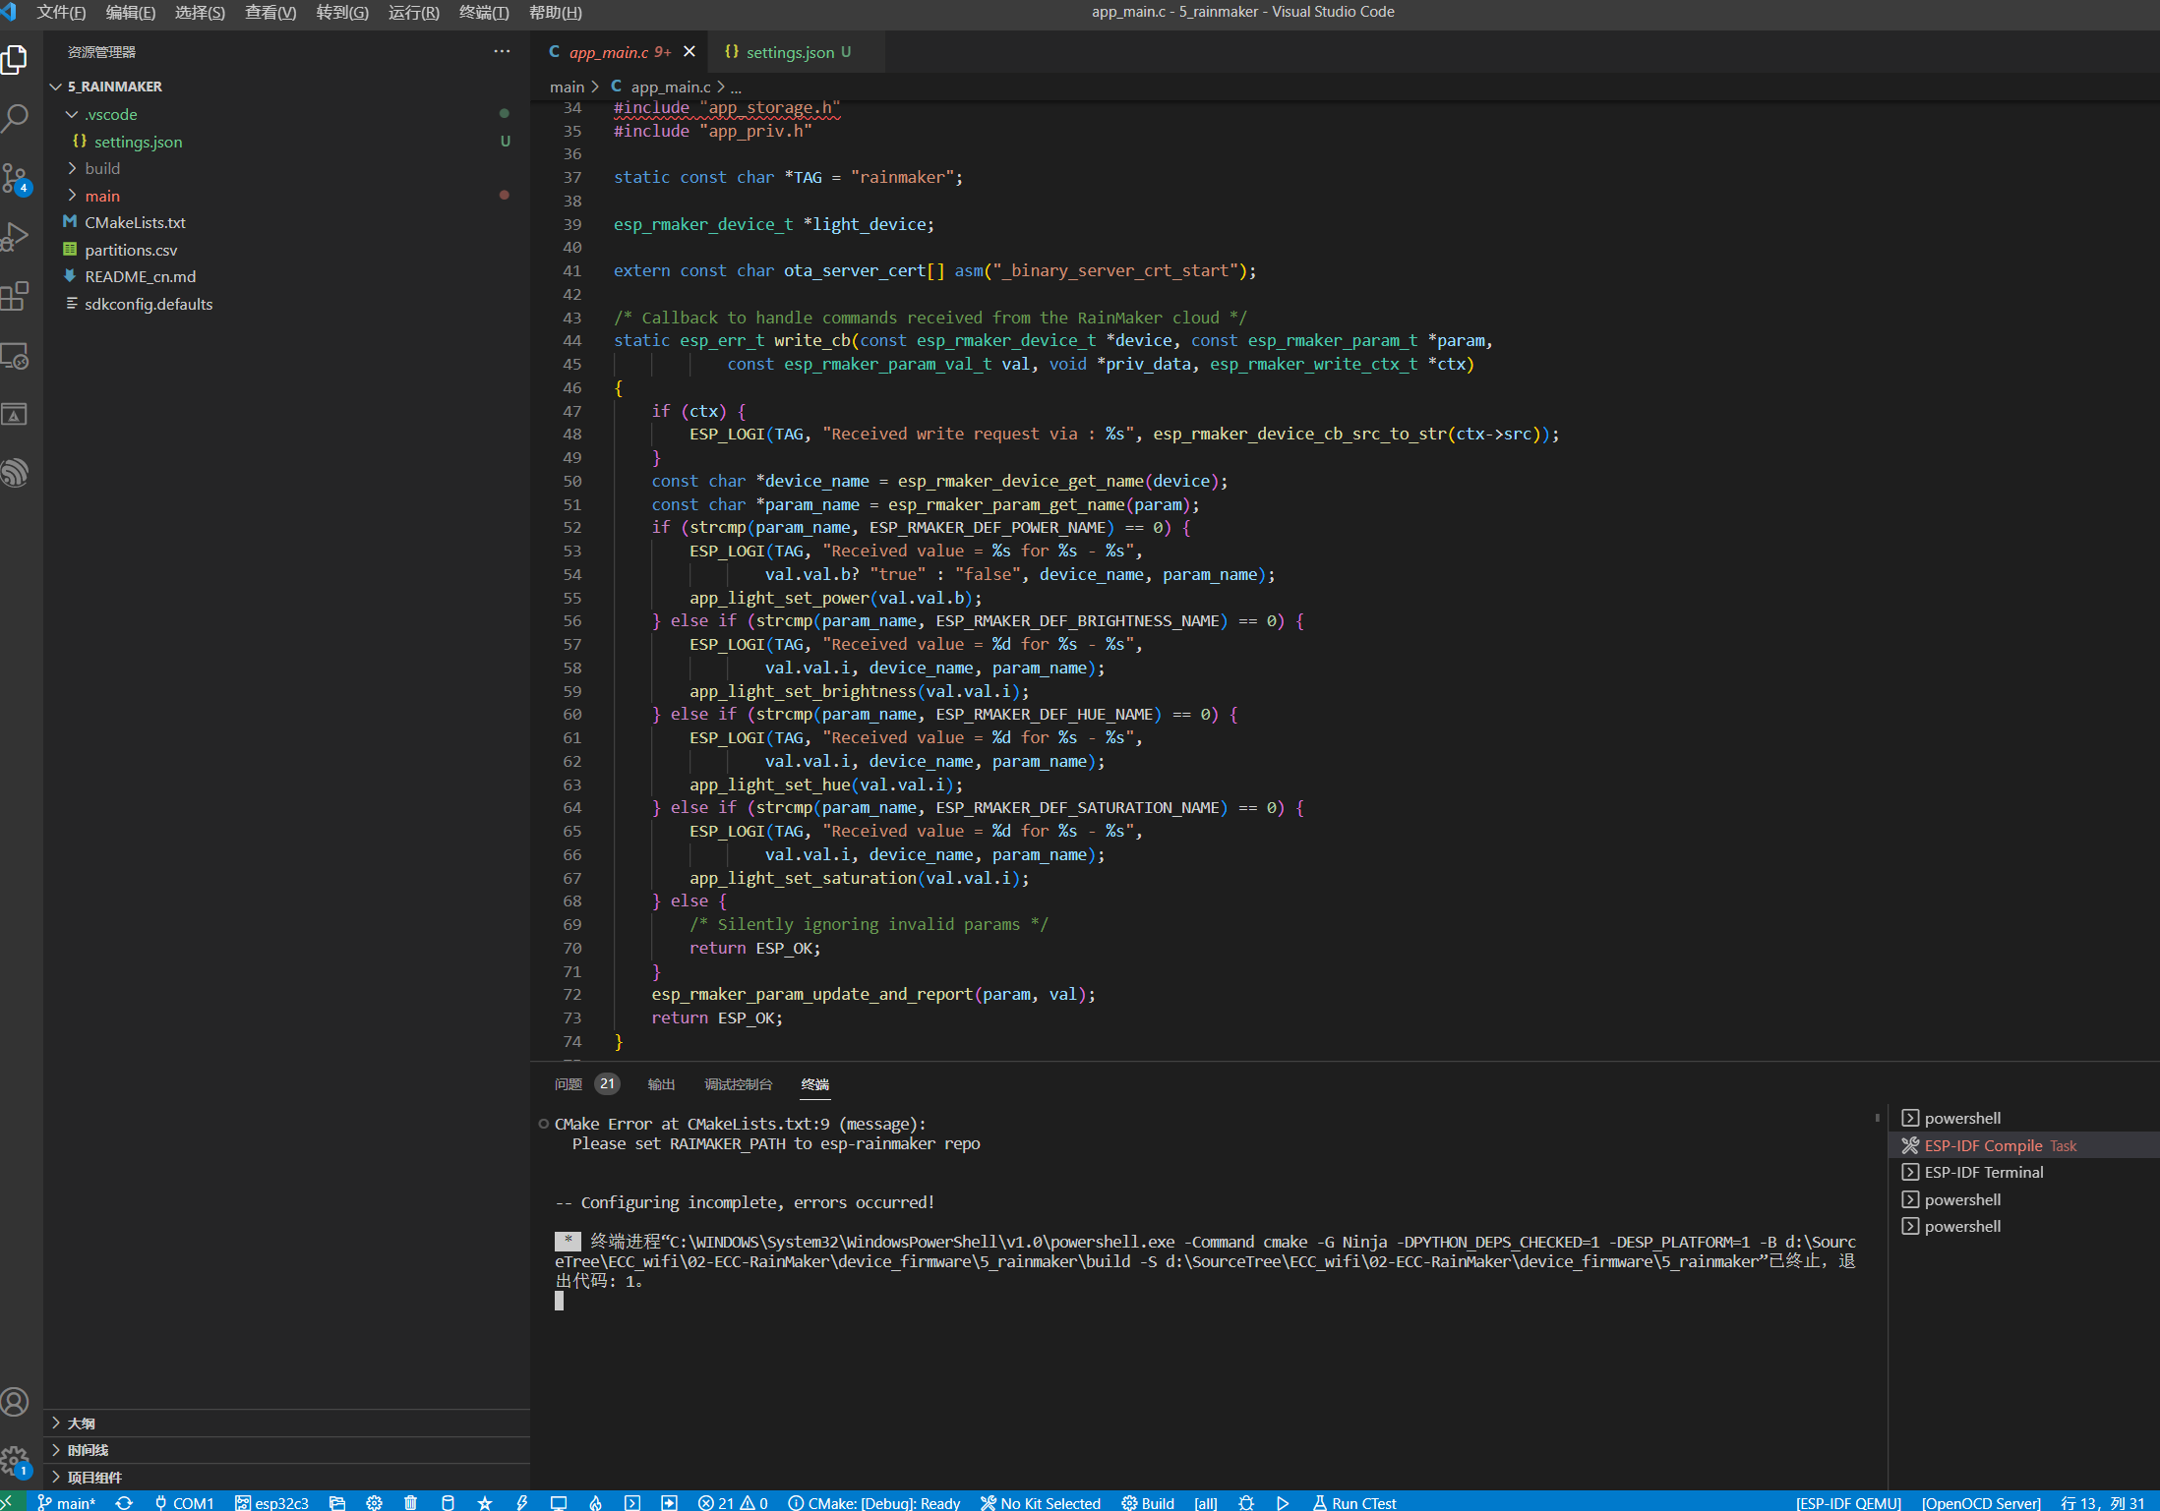Expand the 项目组件 section
2160x1511 pixels.
click(286, 1477)
